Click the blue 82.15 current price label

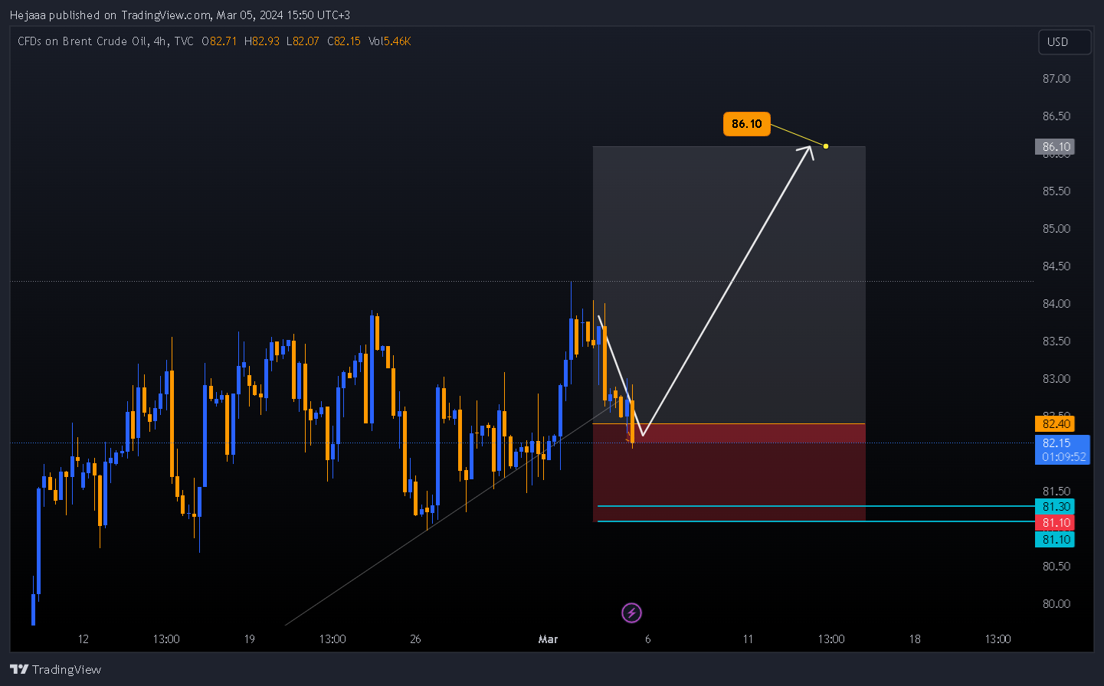click(1056, 443)
